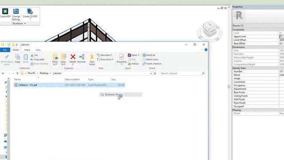
Task: Open the File tab in Explorer
Action: pyautogui.click(x=5, y=50)
